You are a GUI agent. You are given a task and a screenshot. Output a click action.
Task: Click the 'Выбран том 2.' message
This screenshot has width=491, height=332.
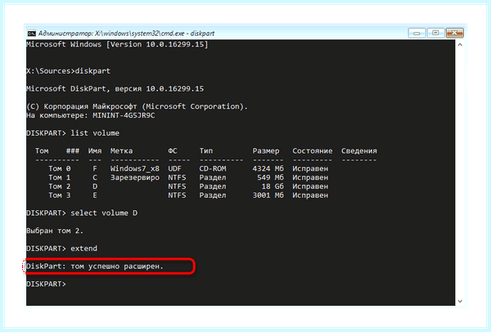(x=55, y=231)
